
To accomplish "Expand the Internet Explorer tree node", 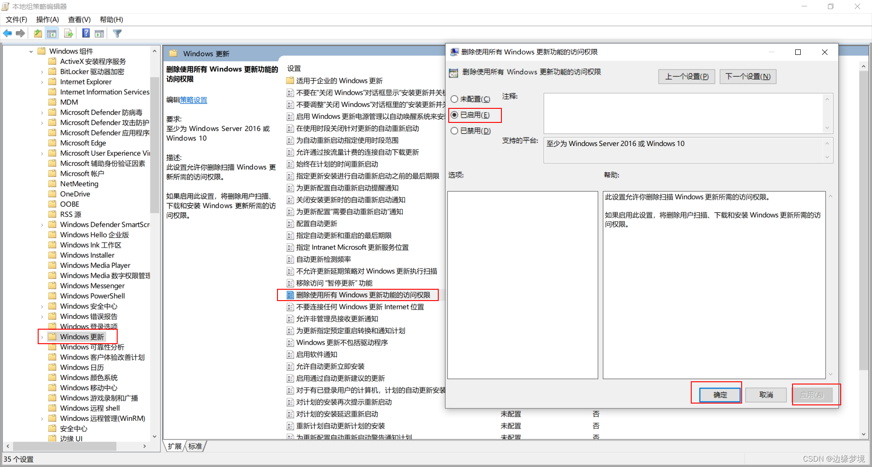I will [x=42, y=82].
